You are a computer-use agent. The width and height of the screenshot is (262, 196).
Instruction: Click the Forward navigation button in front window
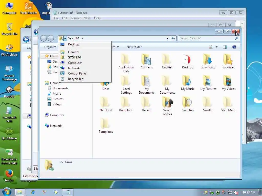click(51, 39)
